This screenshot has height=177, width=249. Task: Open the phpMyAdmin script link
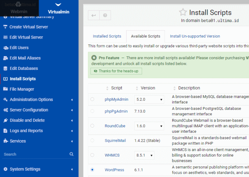116,99
